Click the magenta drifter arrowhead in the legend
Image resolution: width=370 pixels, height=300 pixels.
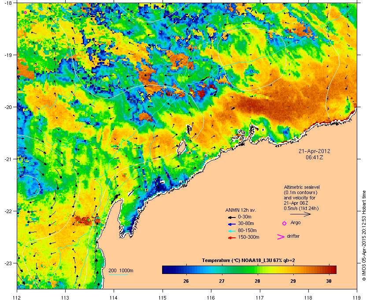click(x=281, y=237)
